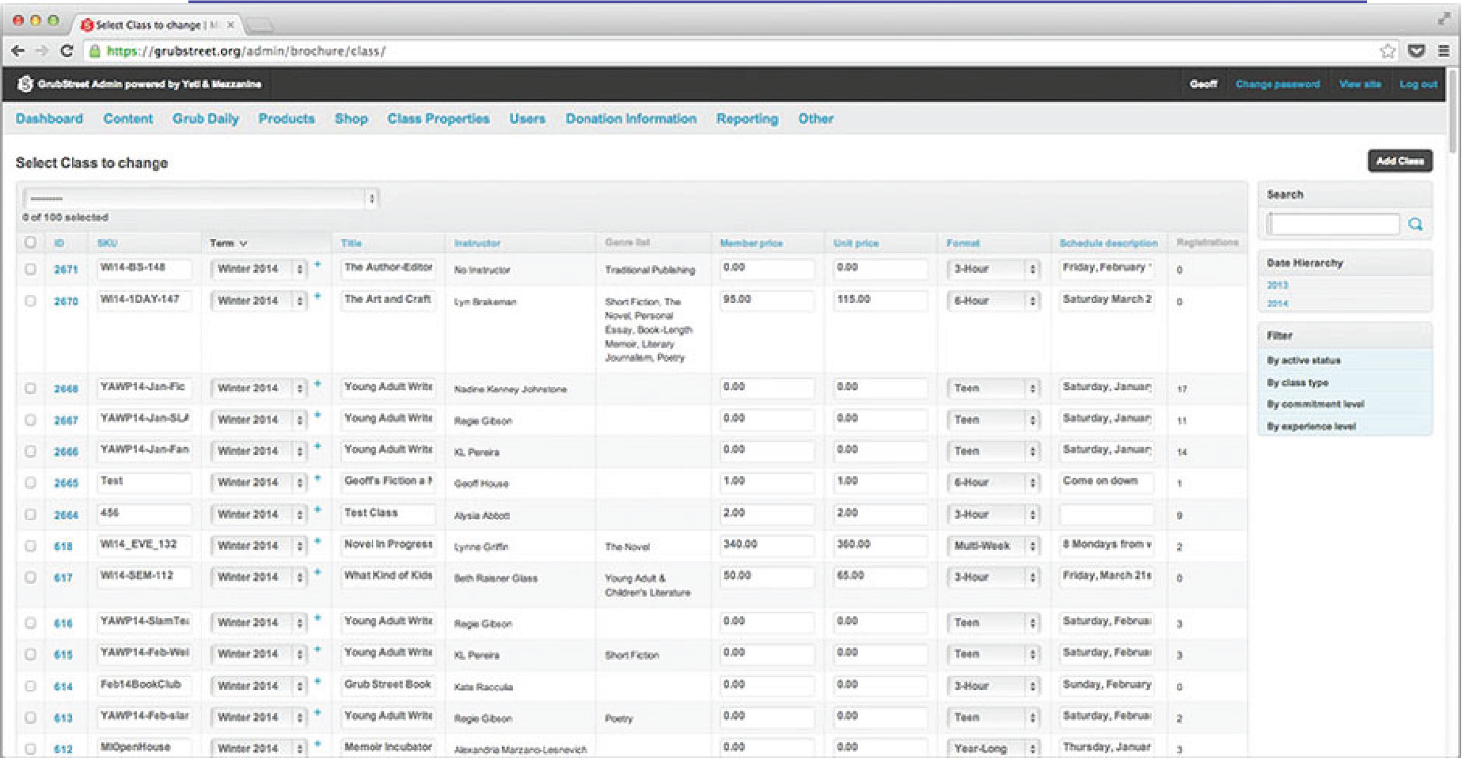Check the box for class 2670

point(30,301)
